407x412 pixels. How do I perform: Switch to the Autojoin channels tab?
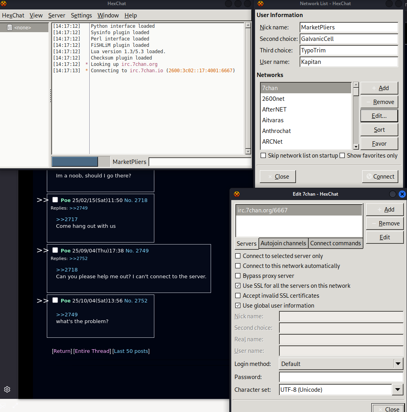(283, 243)
